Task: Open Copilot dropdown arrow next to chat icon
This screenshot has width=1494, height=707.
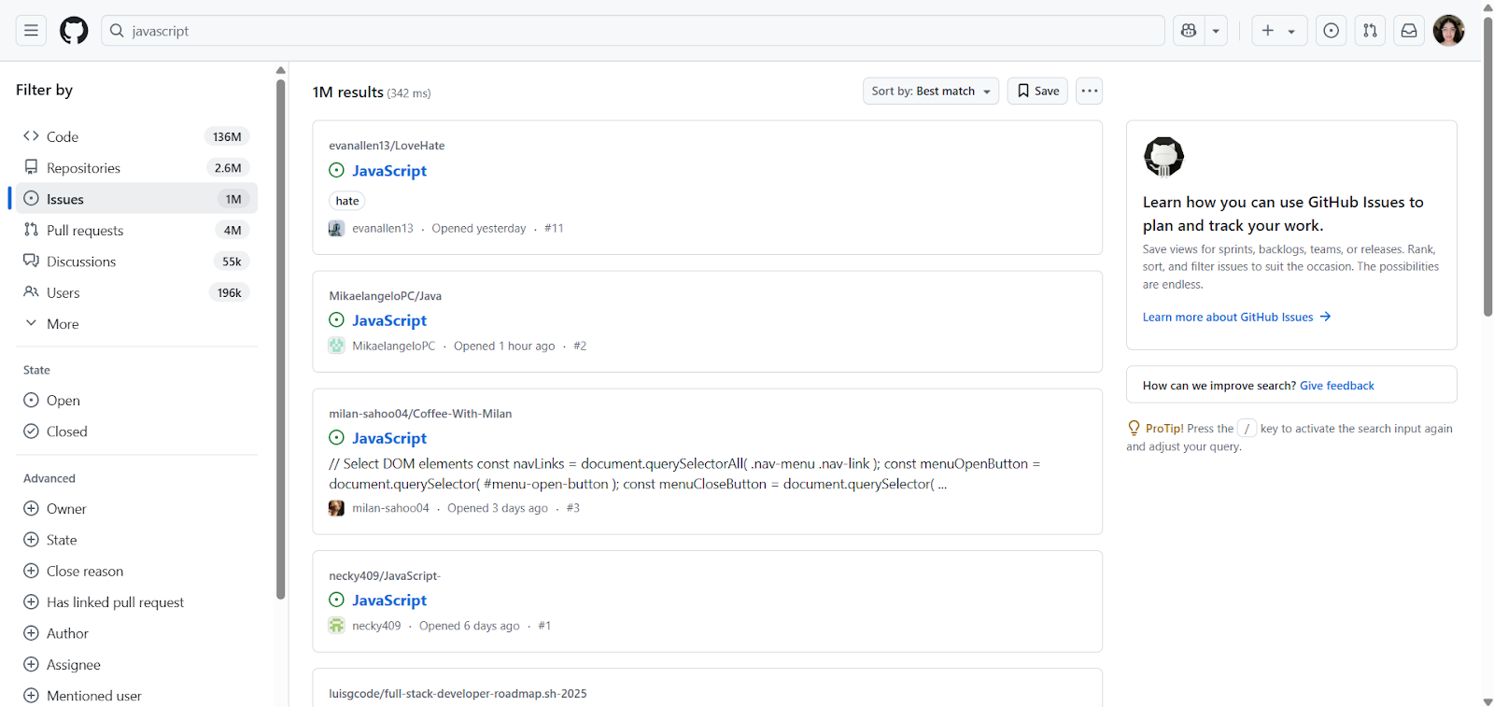Action: click(x=1216, y=31)
